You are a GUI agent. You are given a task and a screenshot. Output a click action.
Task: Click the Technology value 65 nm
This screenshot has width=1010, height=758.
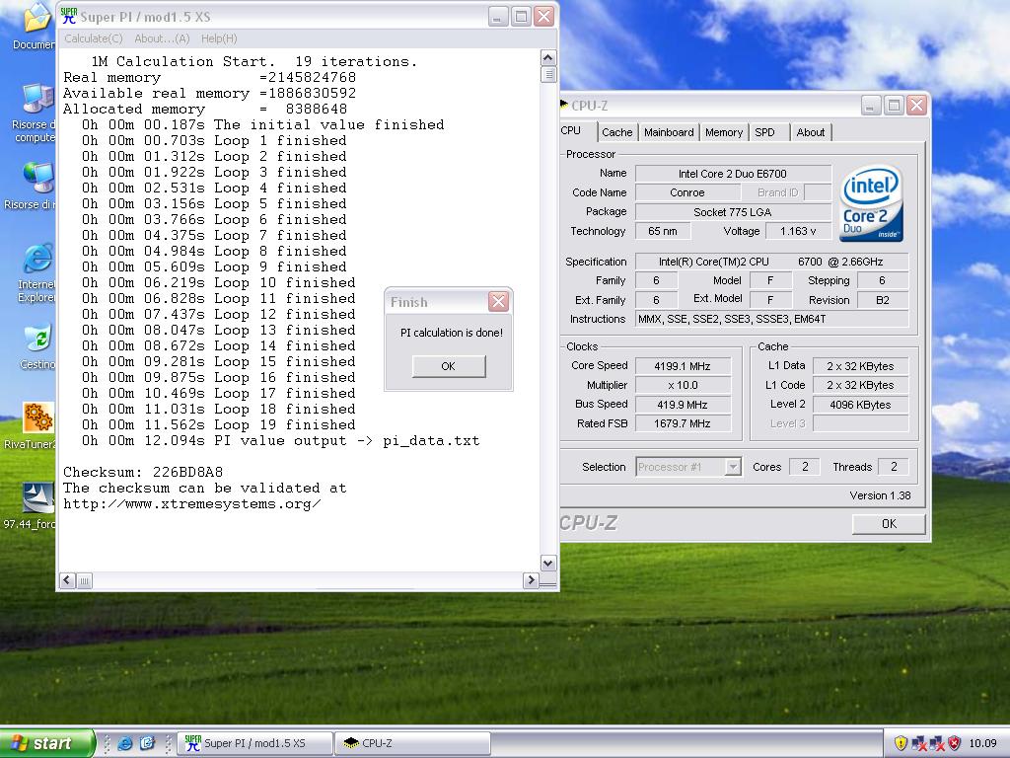(x=663, y=231)
